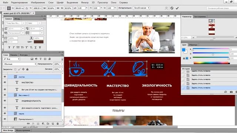237x133 pixels.
Task: Enable All Caps text style
Action: click(x=18, y=47)
